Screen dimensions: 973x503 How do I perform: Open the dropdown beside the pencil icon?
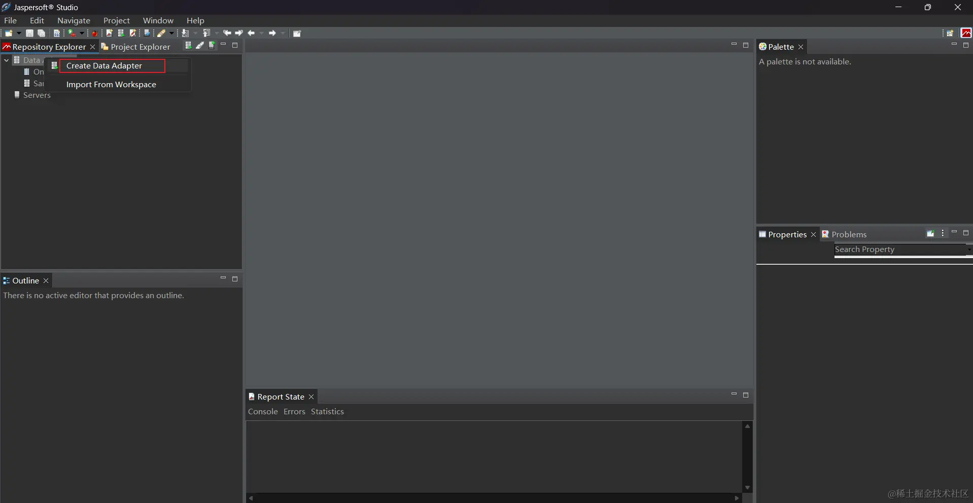171,33
